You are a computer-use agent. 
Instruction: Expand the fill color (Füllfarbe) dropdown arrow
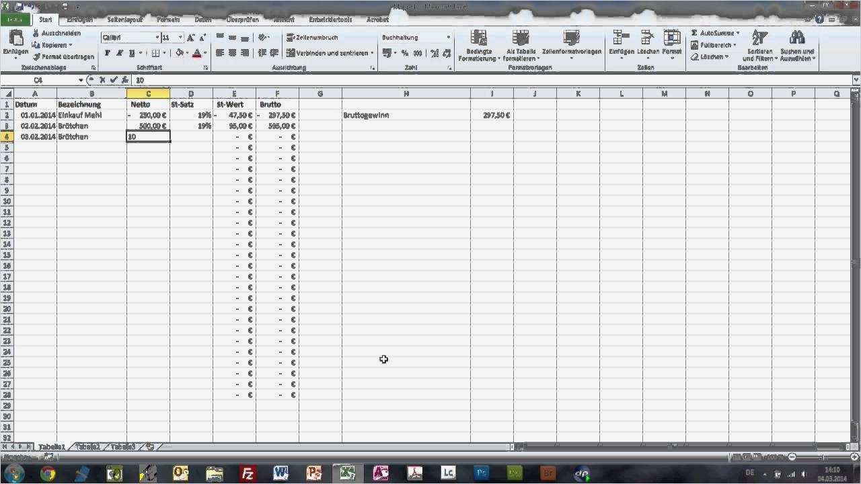coord(186,52)
